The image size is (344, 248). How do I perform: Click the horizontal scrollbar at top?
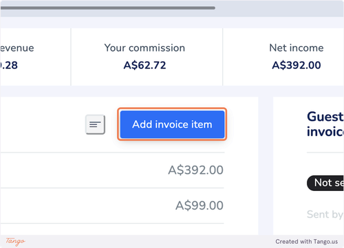pyautogui.click(x=108, y=8)
